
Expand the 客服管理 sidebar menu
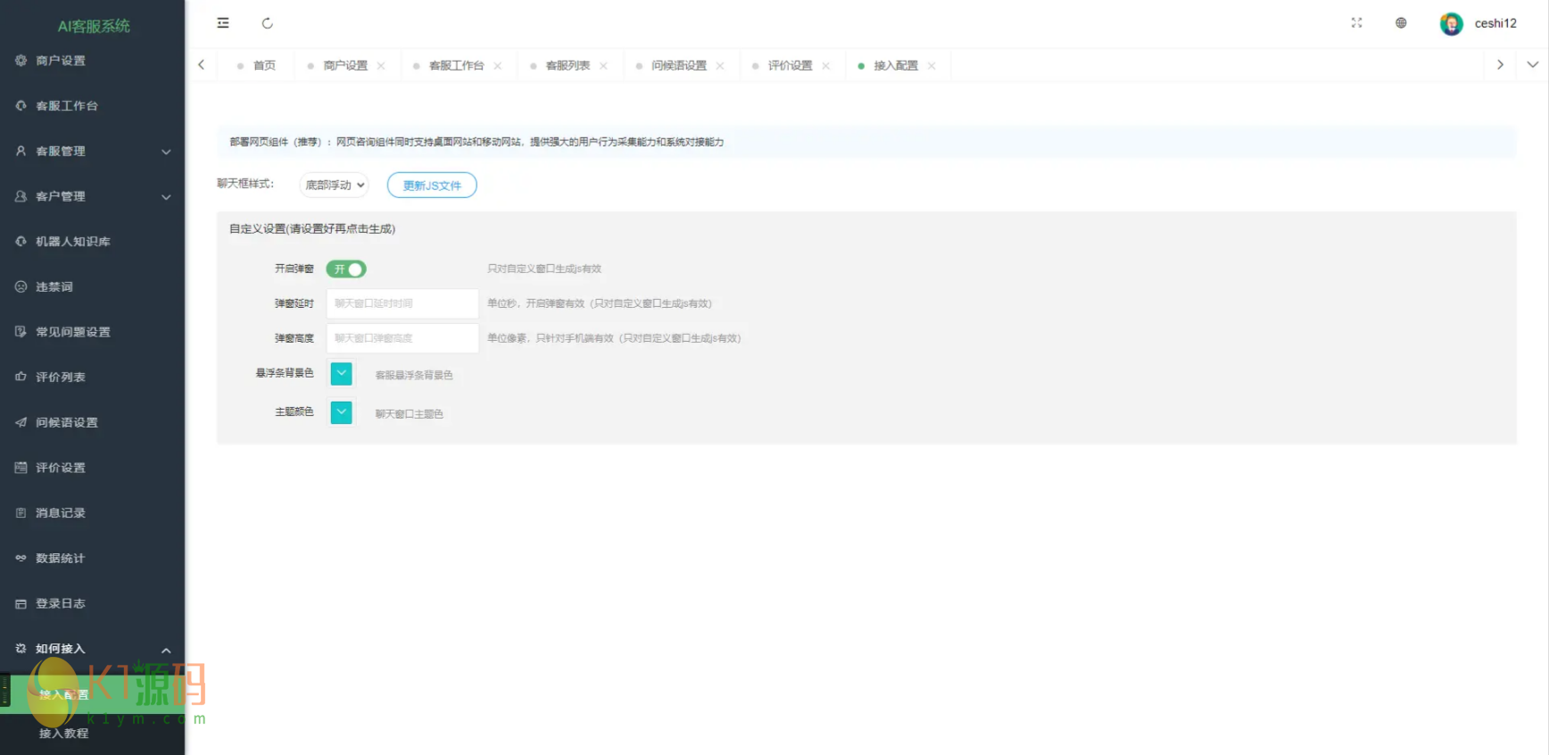pyautogui.click(x=93, y=152)
